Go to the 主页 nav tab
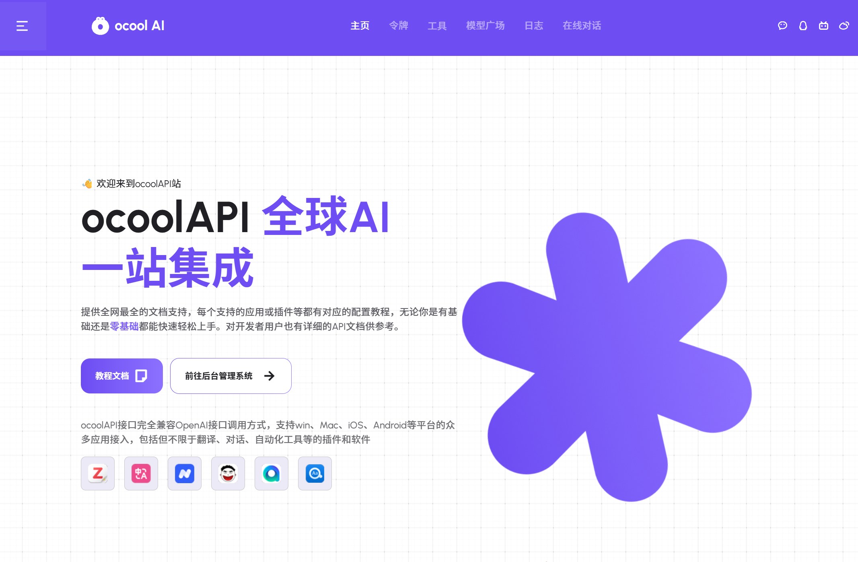Viewport: 858px width, 562px height. (360, 26)
